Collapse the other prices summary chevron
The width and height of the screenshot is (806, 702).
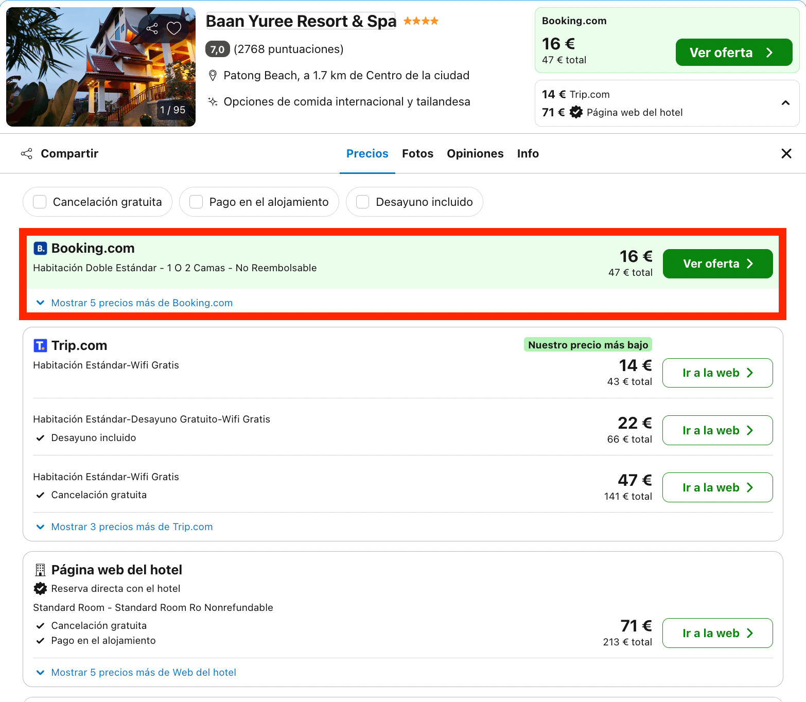pyautogui.click(x=785, y=103)
